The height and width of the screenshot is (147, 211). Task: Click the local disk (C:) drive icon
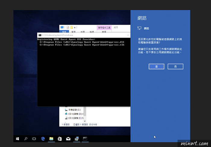(66, 110)
